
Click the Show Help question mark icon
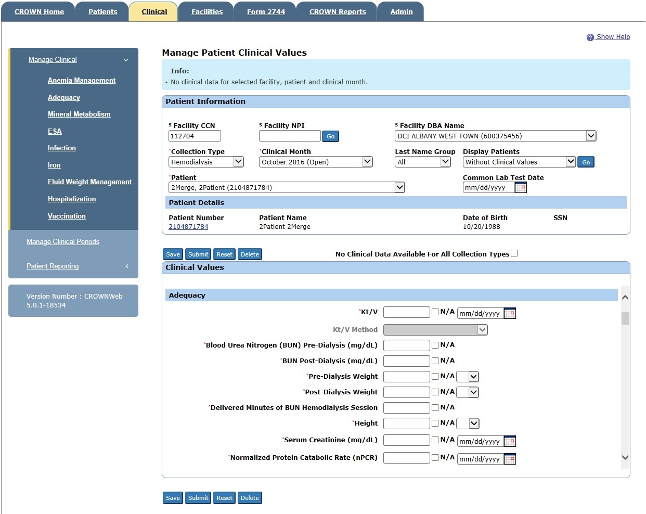[590, 37]
